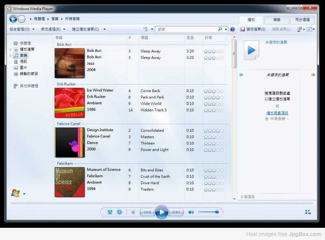Adjust the volume slider
The height and width of the screenshot is (240, 325).
(x=208, y=212)
